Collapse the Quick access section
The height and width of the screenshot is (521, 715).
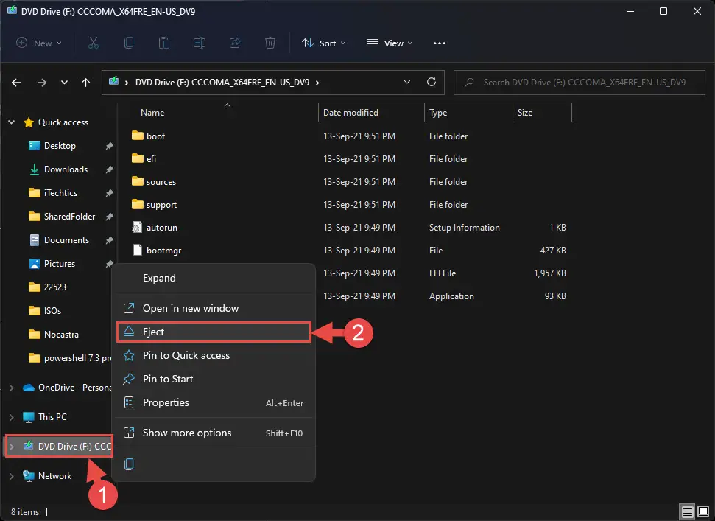click(11, 122)
